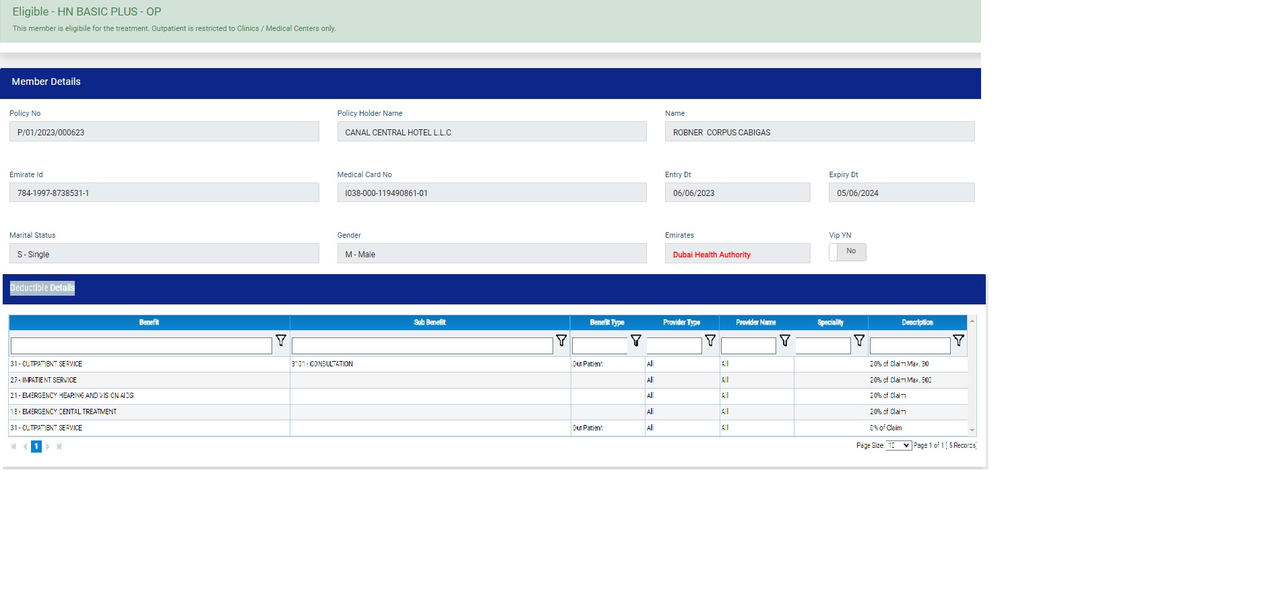Focus the Sub Benefit filter text box
Image resolution: width=1287 pixels, height=590 pixels.
coord(422,346)
